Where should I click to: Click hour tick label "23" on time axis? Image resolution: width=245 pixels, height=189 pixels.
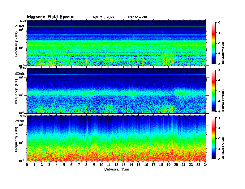tap(198, 165)
